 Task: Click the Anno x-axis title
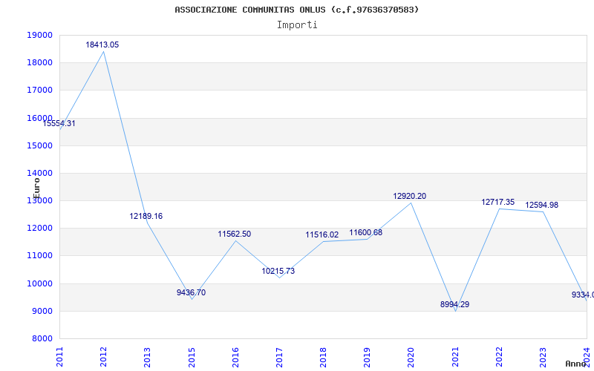tap(576, 364)
